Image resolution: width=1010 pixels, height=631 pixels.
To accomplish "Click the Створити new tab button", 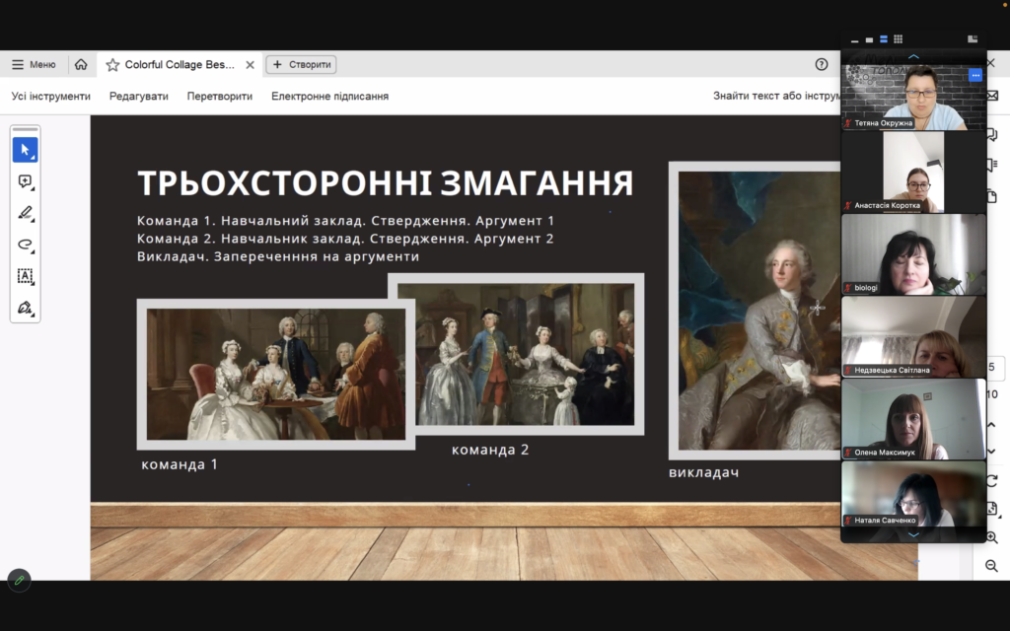I will 302,64.
